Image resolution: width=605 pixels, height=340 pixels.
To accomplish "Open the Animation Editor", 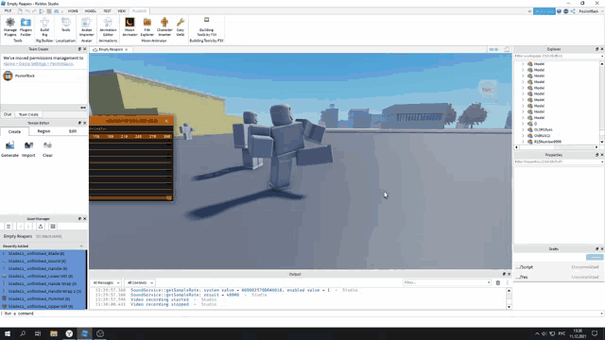I will click(x=108, y=26).
